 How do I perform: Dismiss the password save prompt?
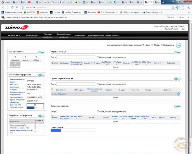[x=189, y=17]
